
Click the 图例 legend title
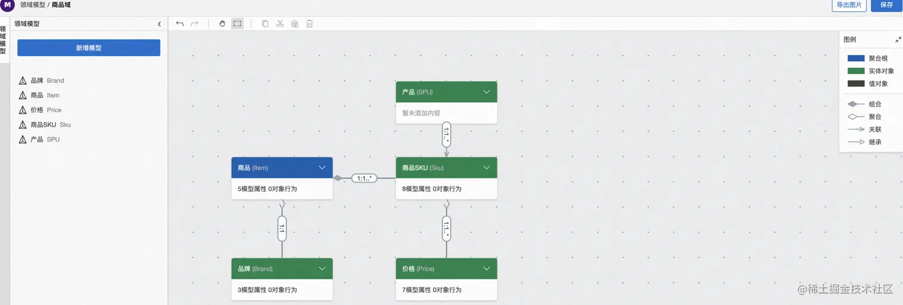(x=849, y=39)
